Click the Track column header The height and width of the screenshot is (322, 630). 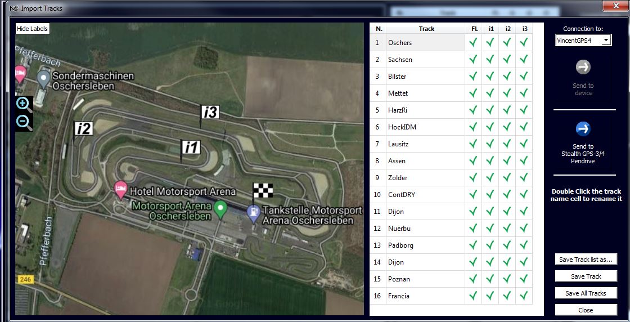click(x=426, y=29)
